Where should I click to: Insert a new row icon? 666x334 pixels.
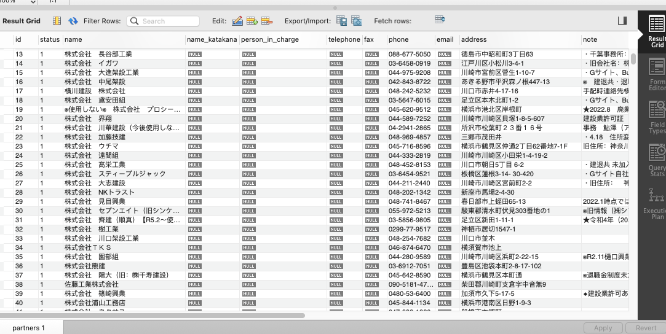click(252, 21)
